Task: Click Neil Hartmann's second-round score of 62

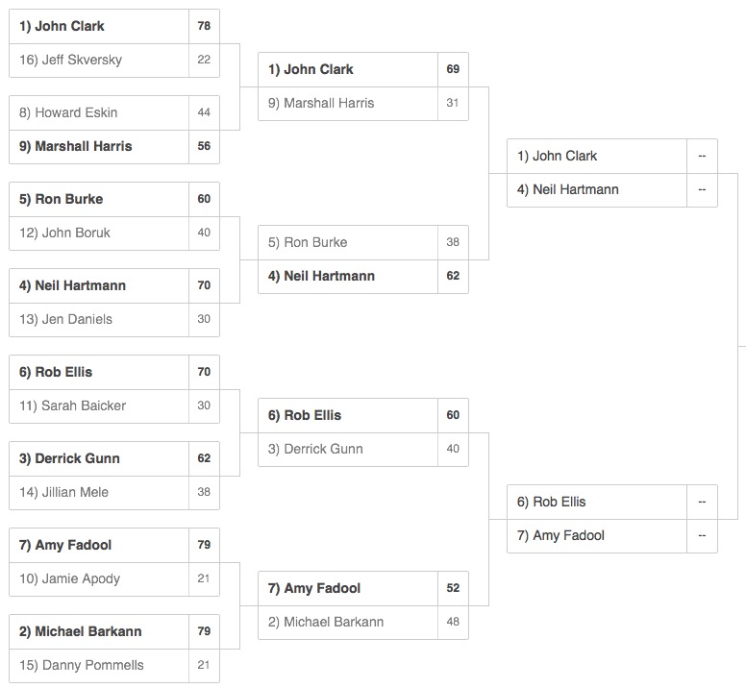Action: [x=453, y=277]
